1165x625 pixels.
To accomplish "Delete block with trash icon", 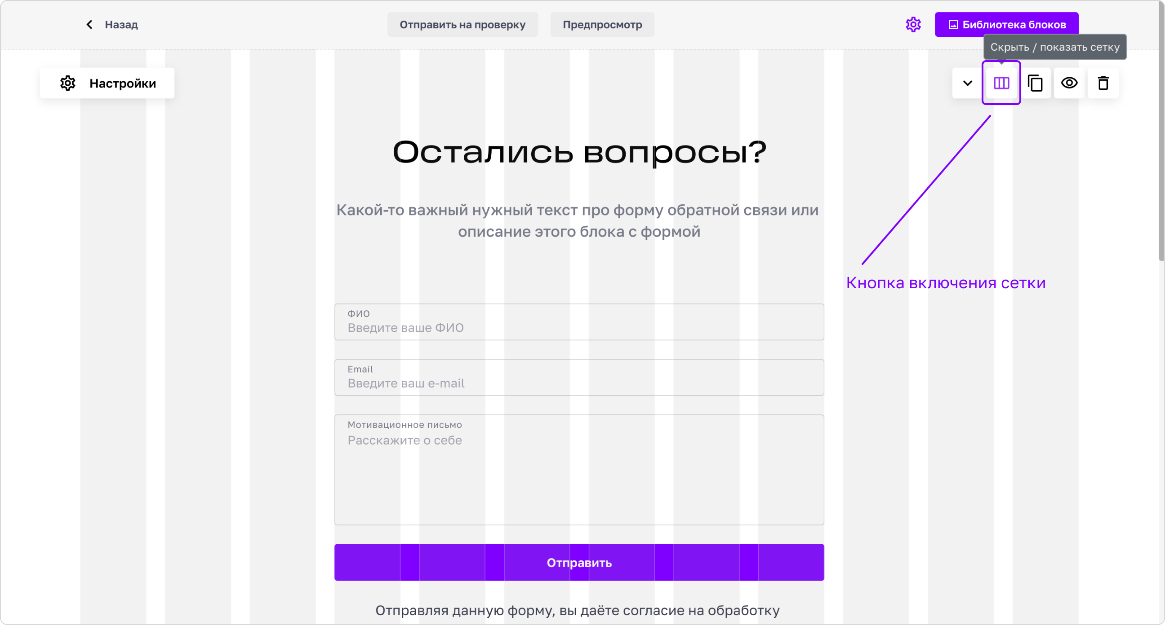I will pyautogui.click(x=1103, y=83).
